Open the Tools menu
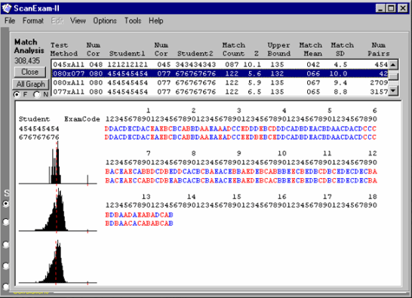 tap(133, 21)
